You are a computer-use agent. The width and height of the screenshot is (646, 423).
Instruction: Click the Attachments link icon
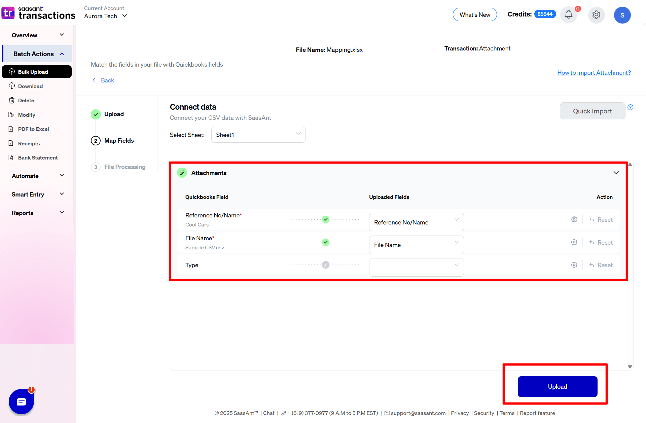[x=182, y=173]
